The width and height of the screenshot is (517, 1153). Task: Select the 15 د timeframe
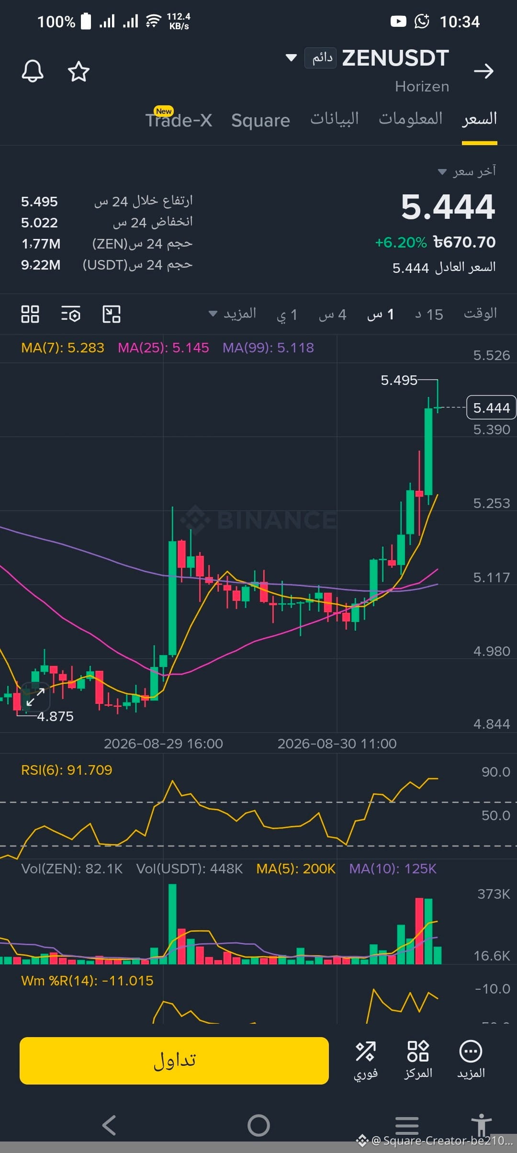click(x=429, y=315)
